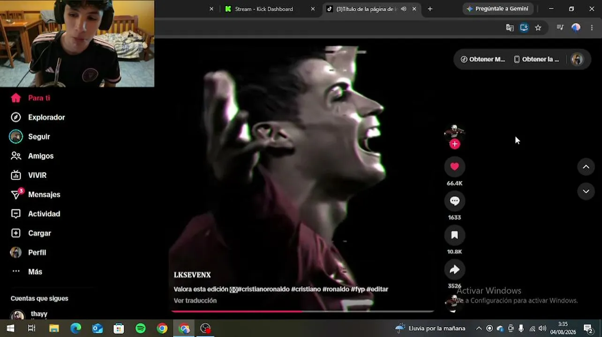Viewport: 602px width, 337px height.
Task: Open the Windows notification center
Action: click(588, 329)
